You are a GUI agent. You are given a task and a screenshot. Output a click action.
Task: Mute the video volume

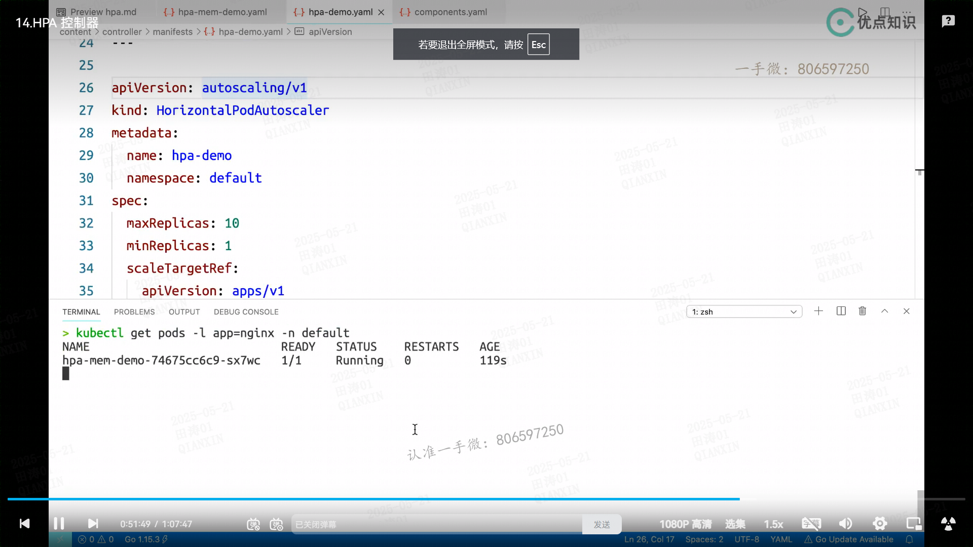point(845,524)
